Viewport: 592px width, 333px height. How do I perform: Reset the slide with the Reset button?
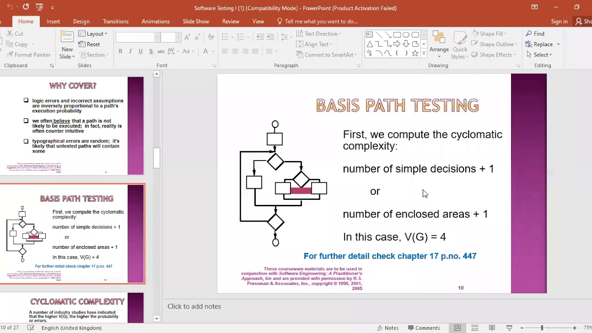(89, 44)
